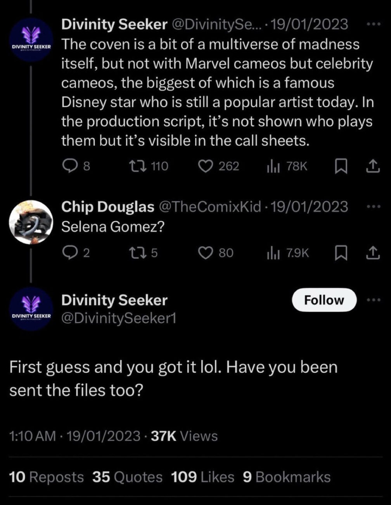
Task: Reply to Chip Douglas's Selena Gomez tweet
Action: point(70,253)
